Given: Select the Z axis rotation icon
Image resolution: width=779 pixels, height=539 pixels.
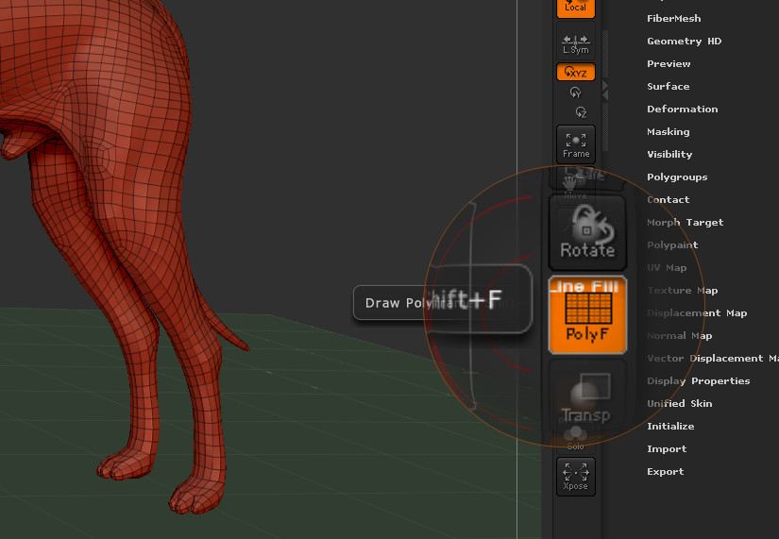Looking at the screenshot, I should tap(580, 111).
